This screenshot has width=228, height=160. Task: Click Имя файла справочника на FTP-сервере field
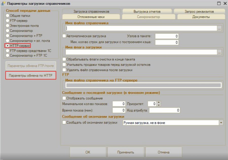point(144,85)
